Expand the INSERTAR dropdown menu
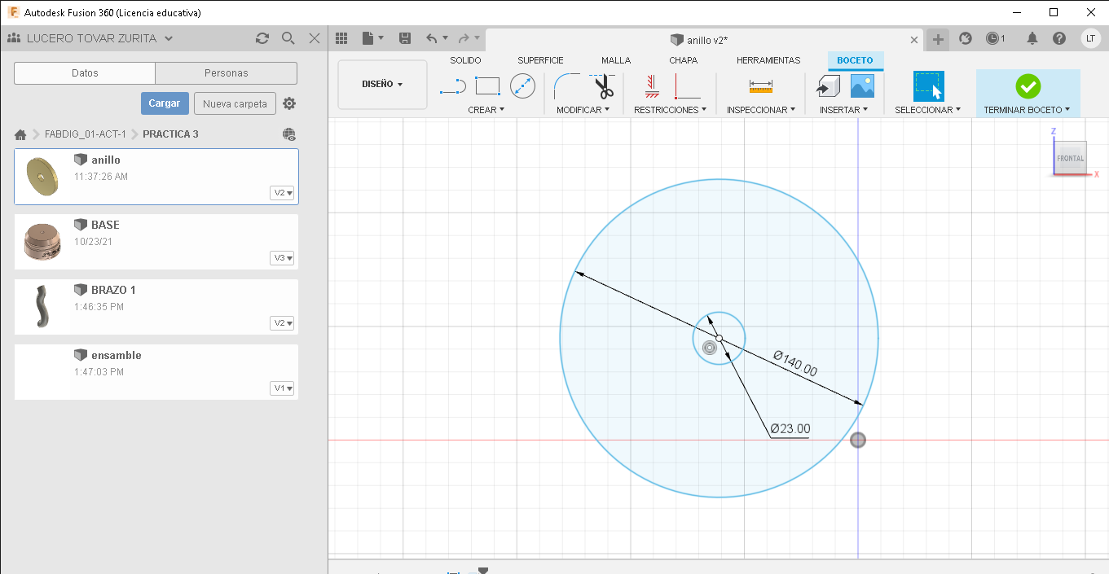The height and width of the screenshot is (574, 1109). 843,109
